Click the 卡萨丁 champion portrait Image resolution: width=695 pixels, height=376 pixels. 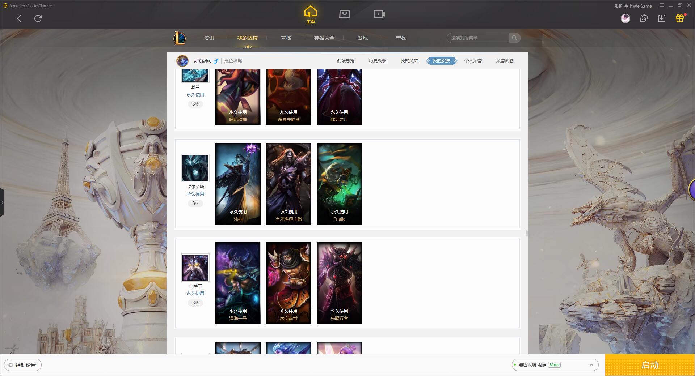click(195, 268)
